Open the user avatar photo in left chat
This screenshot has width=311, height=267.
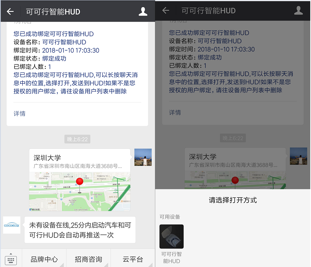click(143, 157)
